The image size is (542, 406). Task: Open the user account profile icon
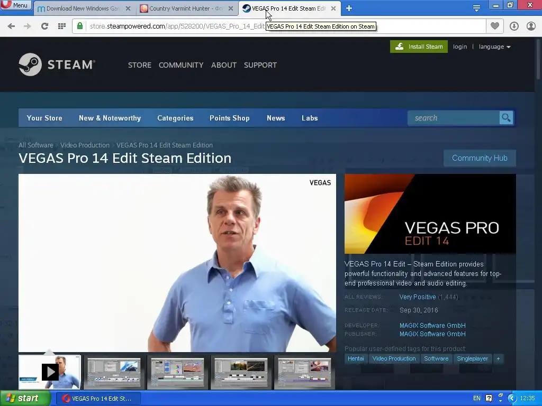click(x=531, y=26)
